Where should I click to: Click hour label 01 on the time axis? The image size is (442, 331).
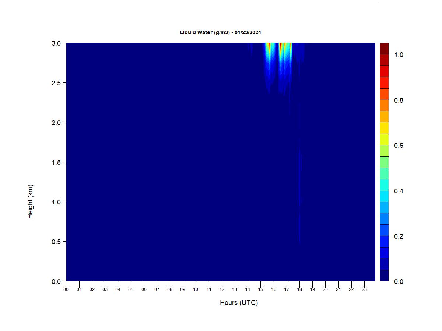[79, 289]
